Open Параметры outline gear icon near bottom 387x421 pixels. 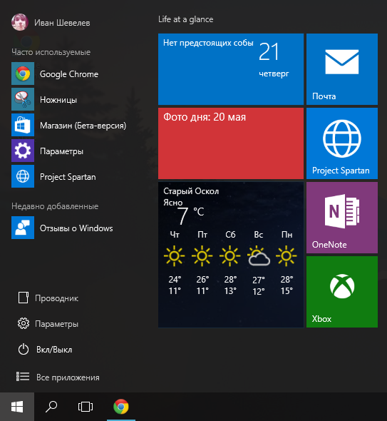pos(24,323)
